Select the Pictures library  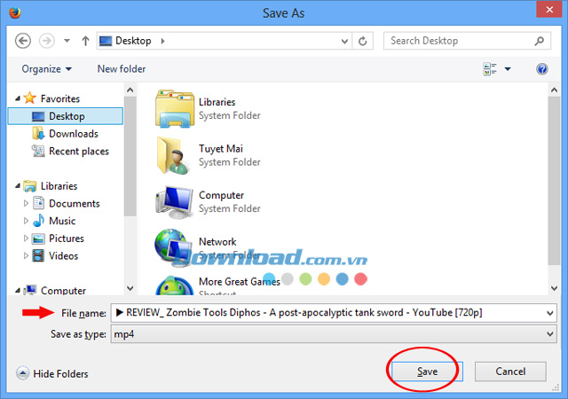point(67,239)
